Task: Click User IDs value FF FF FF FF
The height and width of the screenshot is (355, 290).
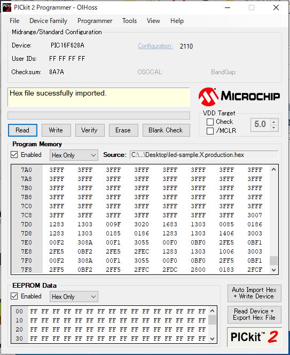Action: point(67,59)
